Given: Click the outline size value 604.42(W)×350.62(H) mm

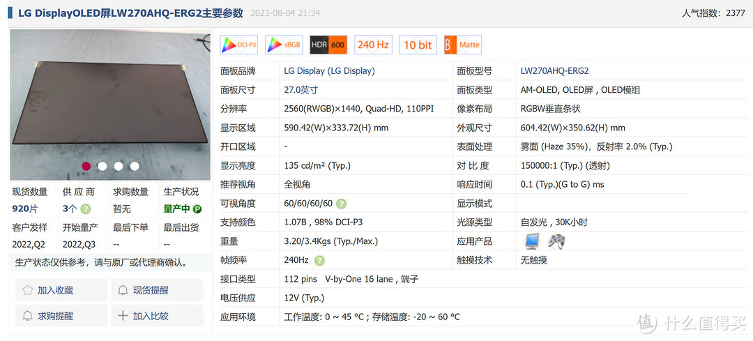Looking at the screenshot, I should pyautogui.click(x=573, y=128).
